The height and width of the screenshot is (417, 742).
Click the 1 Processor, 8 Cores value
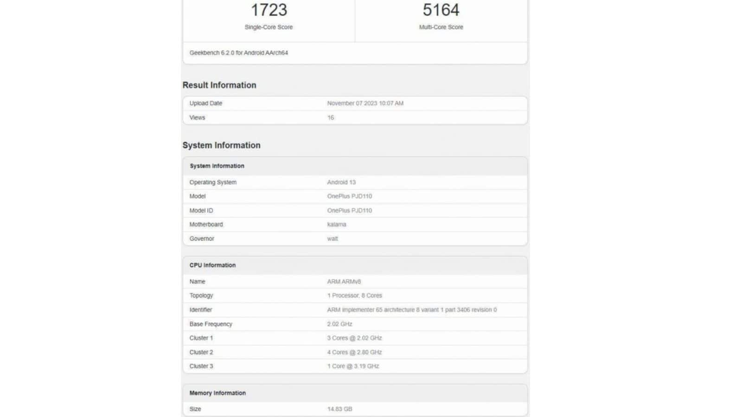click(x=355, y=296)
